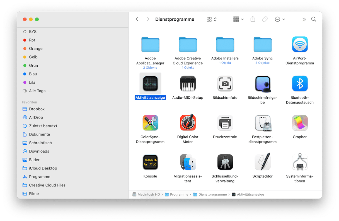Open the Festplattendienstprogramm icon
The height and width of the screenshot is (221, 339).
pos(263,123)
